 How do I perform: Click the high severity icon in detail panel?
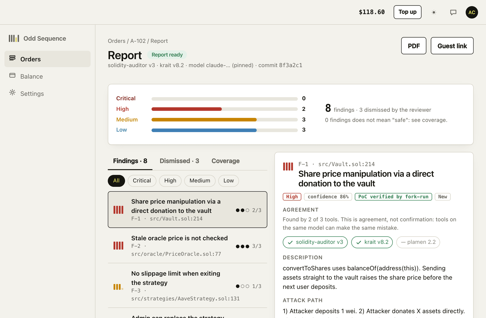point(288,166)
